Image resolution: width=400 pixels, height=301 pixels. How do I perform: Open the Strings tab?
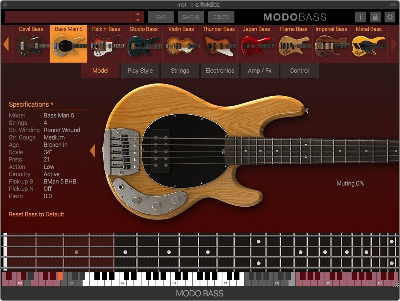pos(180,71)
